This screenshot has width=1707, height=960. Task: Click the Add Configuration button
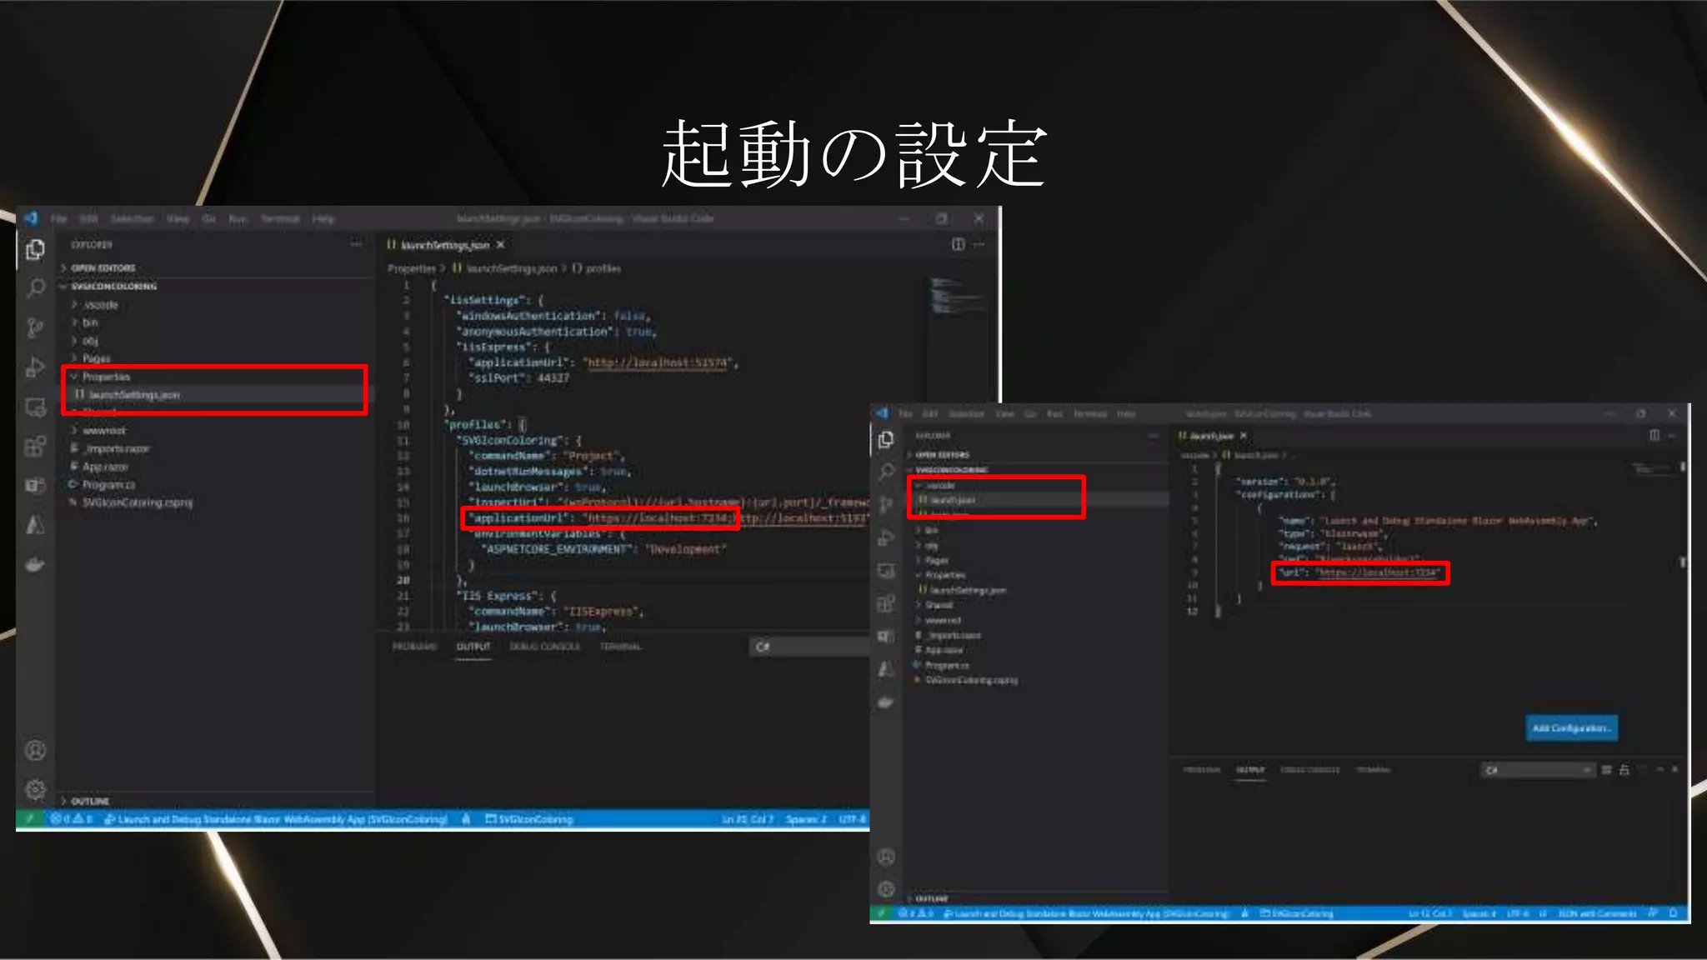click(x=1570, y=728)
